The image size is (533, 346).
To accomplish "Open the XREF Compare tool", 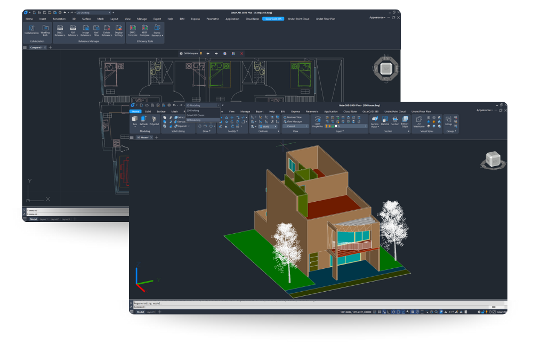I will click(145, 29).
